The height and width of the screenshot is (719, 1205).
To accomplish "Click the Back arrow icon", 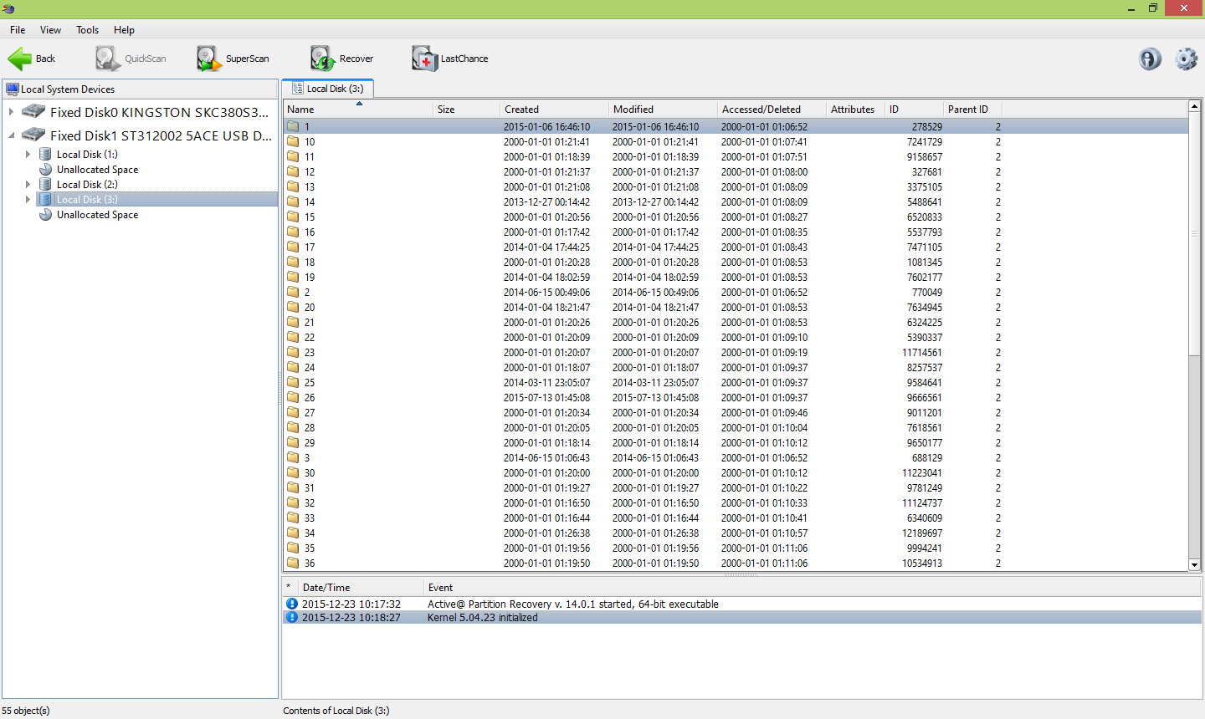I will (x=20, y=59).
